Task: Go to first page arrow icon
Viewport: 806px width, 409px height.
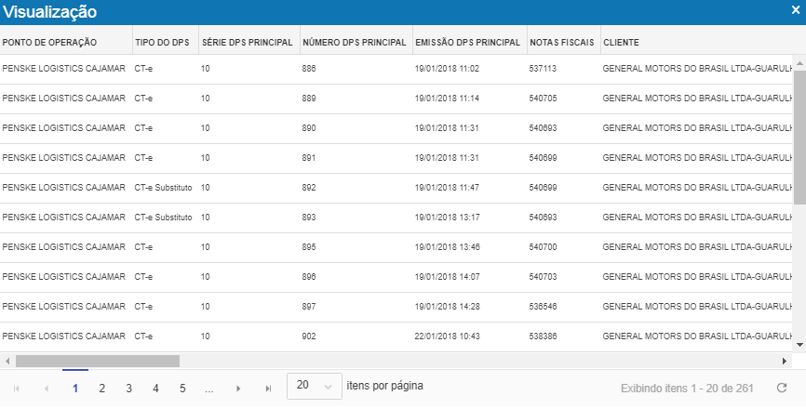Action: coord(16,389)
